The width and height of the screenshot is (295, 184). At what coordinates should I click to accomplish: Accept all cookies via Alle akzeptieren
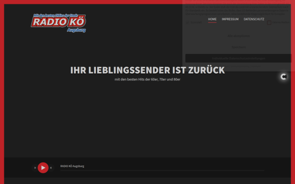tap(238, 36)
